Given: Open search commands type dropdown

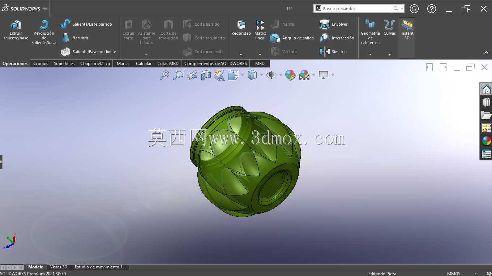Looking at the screenshot, I should (x=402, y=8).
